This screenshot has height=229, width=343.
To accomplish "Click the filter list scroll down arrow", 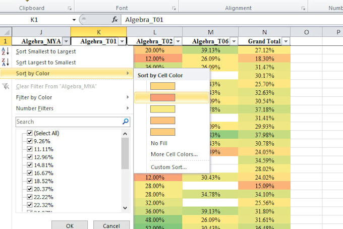I will 125,208.
